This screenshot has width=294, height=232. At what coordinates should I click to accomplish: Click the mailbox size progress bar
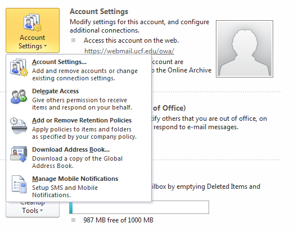[x=139, y=207]
